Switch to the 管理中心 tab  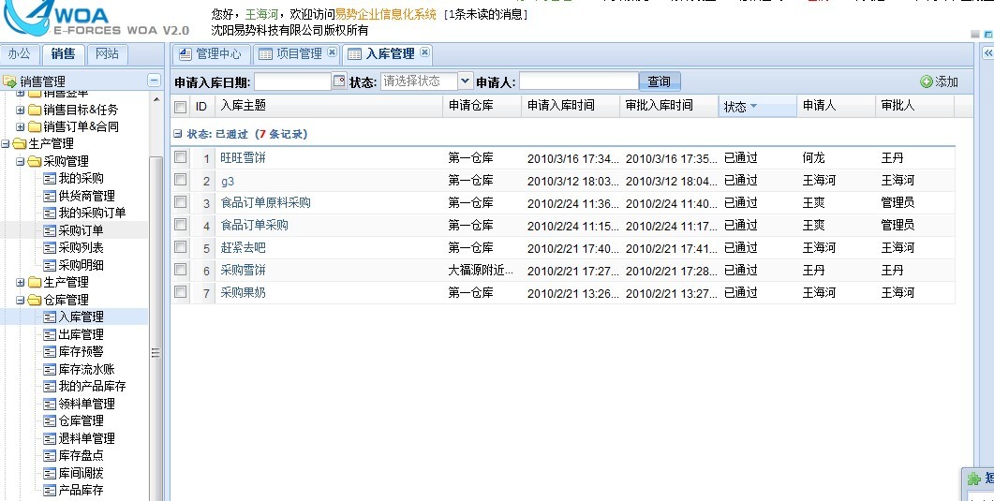click(210, 54)
